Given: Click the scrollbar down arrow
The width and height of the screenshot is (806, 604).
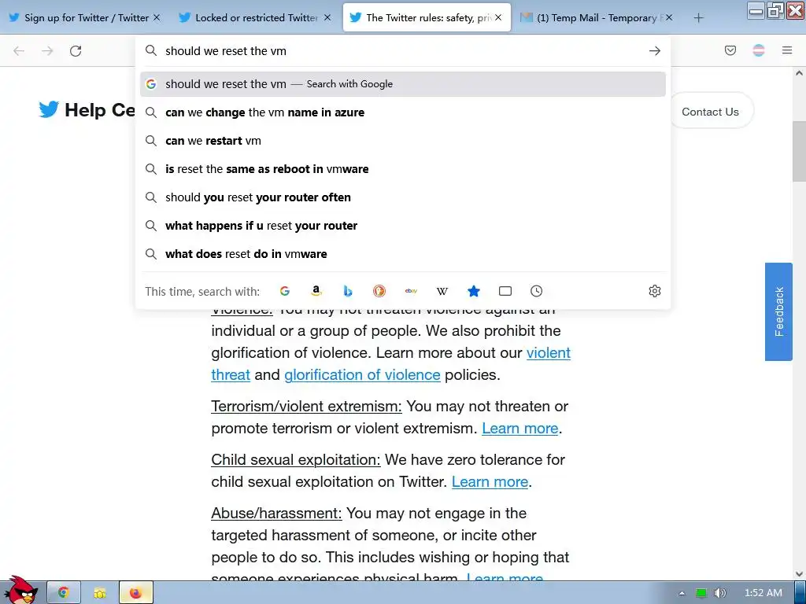Looking at the screenshot, I should tap(799, 573).
